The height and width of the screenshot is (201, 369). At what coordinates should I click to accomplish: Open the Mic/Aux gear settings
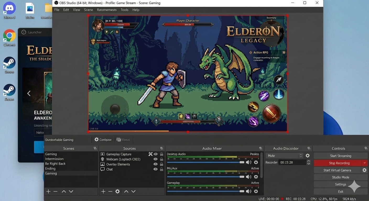click(256, 177)
